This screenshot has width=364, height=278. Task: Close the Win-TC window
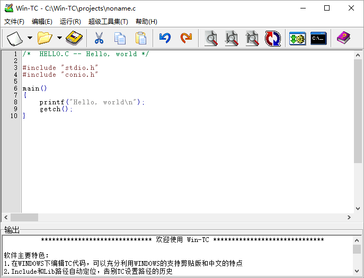pyautogui.click(x=351, y=8)
